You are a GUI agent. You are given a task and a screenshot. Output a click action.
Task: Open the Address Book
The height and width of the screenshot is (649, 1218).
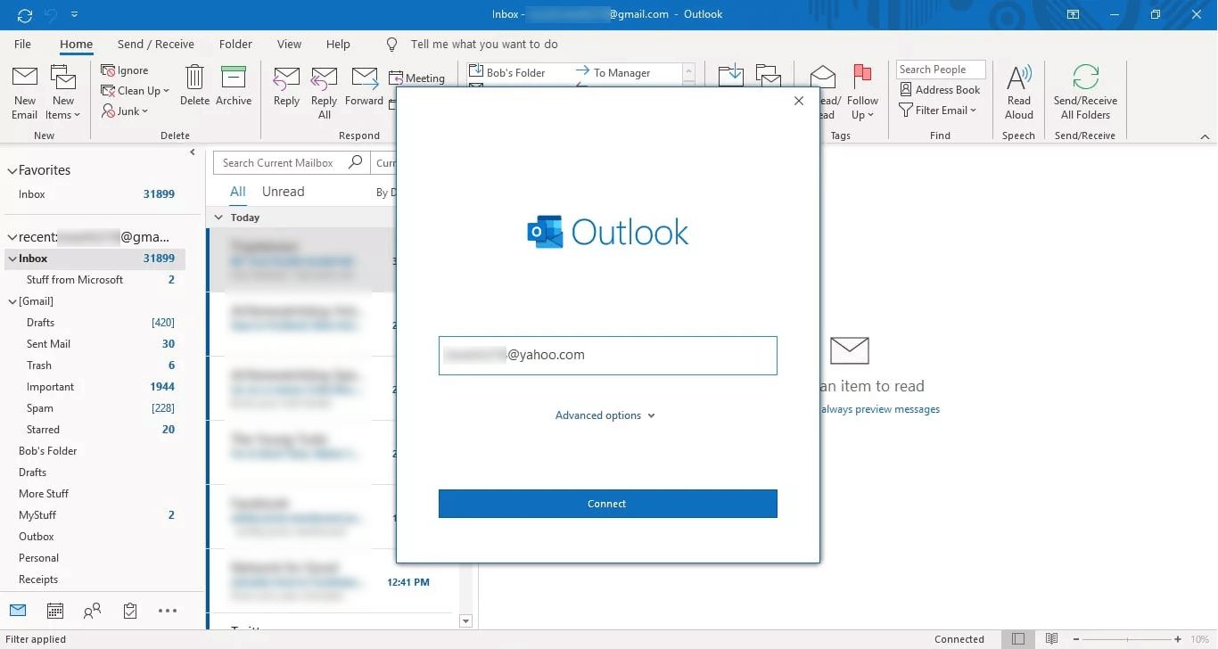tap(940, 90)
